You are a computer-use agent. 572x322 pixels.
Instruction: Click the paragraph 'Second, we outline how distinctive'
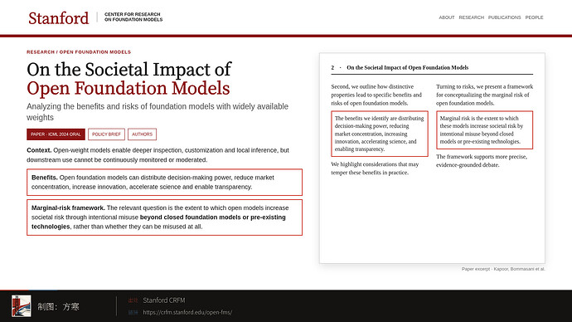point(376,95)
